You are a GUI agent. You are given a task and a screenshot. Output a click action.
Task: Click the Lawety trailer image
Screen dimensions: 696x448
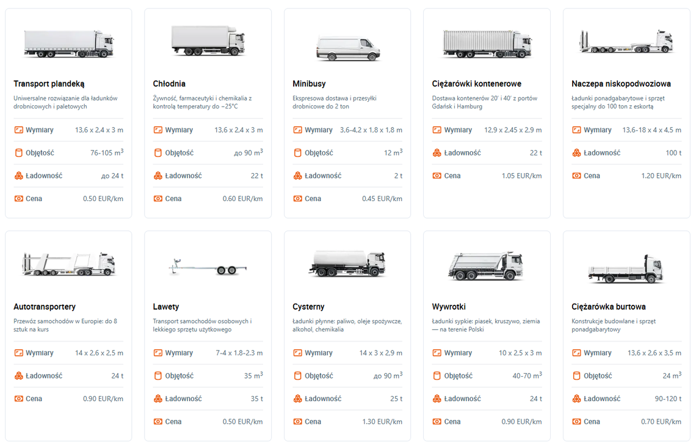click(x=208, y=267)
